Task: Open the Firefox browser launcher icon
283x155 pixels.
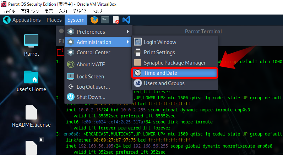Action: (x=94, y=20)
